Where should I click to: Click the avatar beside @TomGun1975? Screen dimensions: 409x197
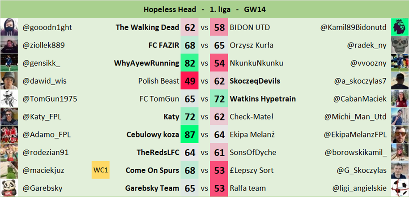(9, 99)
